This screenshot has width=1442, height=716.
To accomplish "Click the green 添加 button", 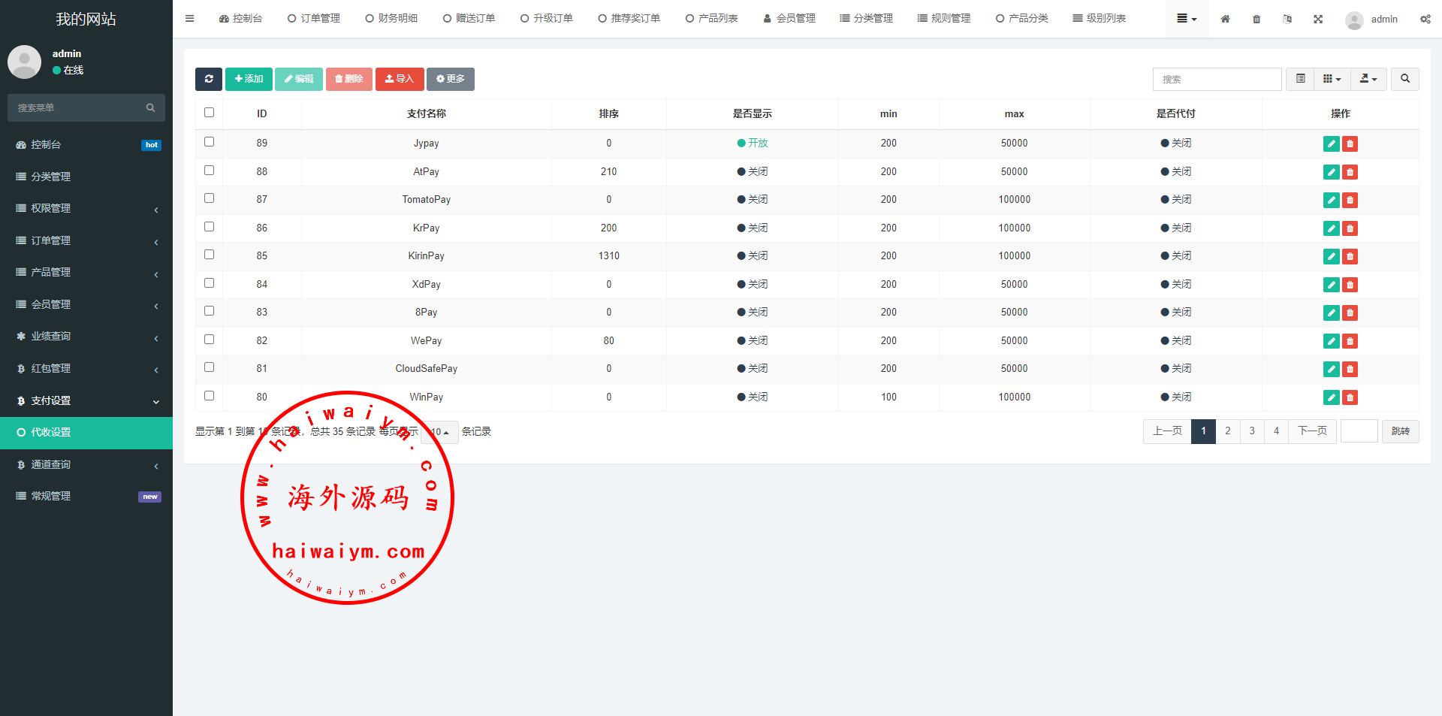I will point(249,79).
